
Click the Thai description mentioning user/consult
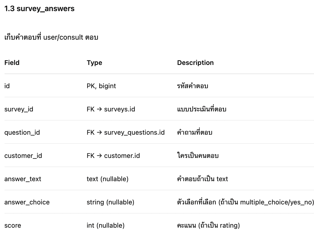(51, 37)
